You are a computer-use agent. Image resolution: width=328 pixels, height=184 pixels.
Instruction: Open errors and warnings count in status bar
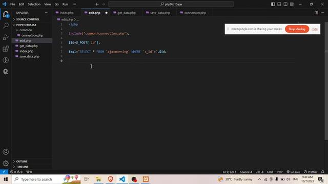(x=16, y=172)
